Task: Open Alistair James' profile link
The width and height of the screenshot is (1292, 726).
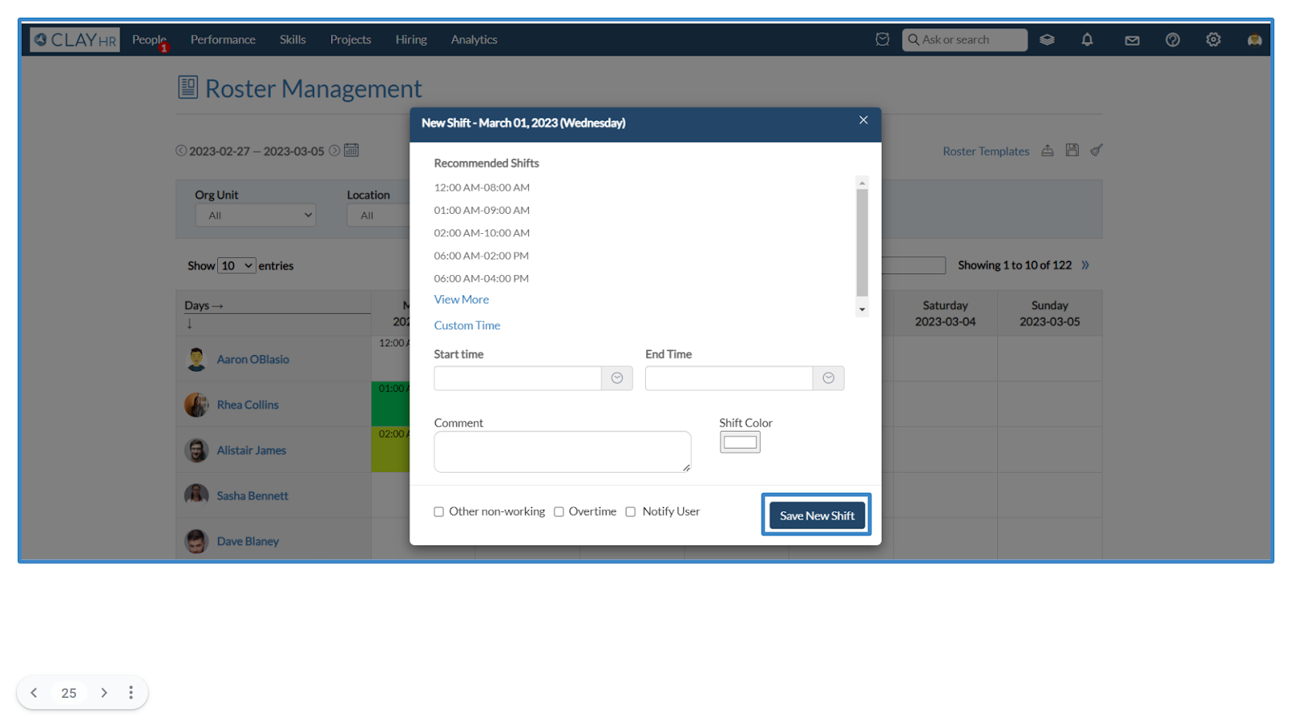Action: (x=251, y=450)
